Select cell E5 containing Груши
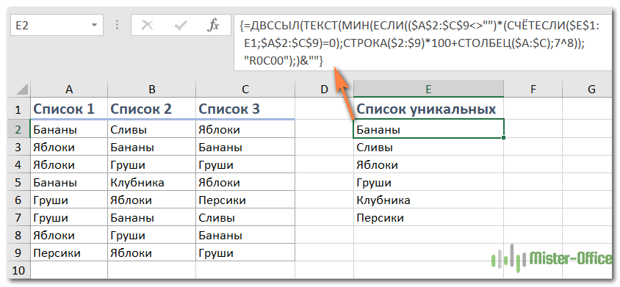Screen dimensions: 620x287 [x=428, y=183]
